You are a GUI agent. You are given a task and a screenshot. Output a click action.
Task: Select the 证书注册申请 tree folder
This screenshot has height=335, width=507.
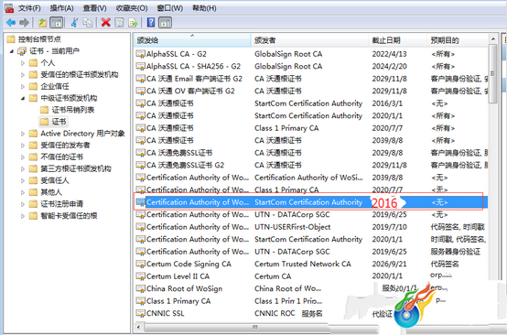pos(61,204)
